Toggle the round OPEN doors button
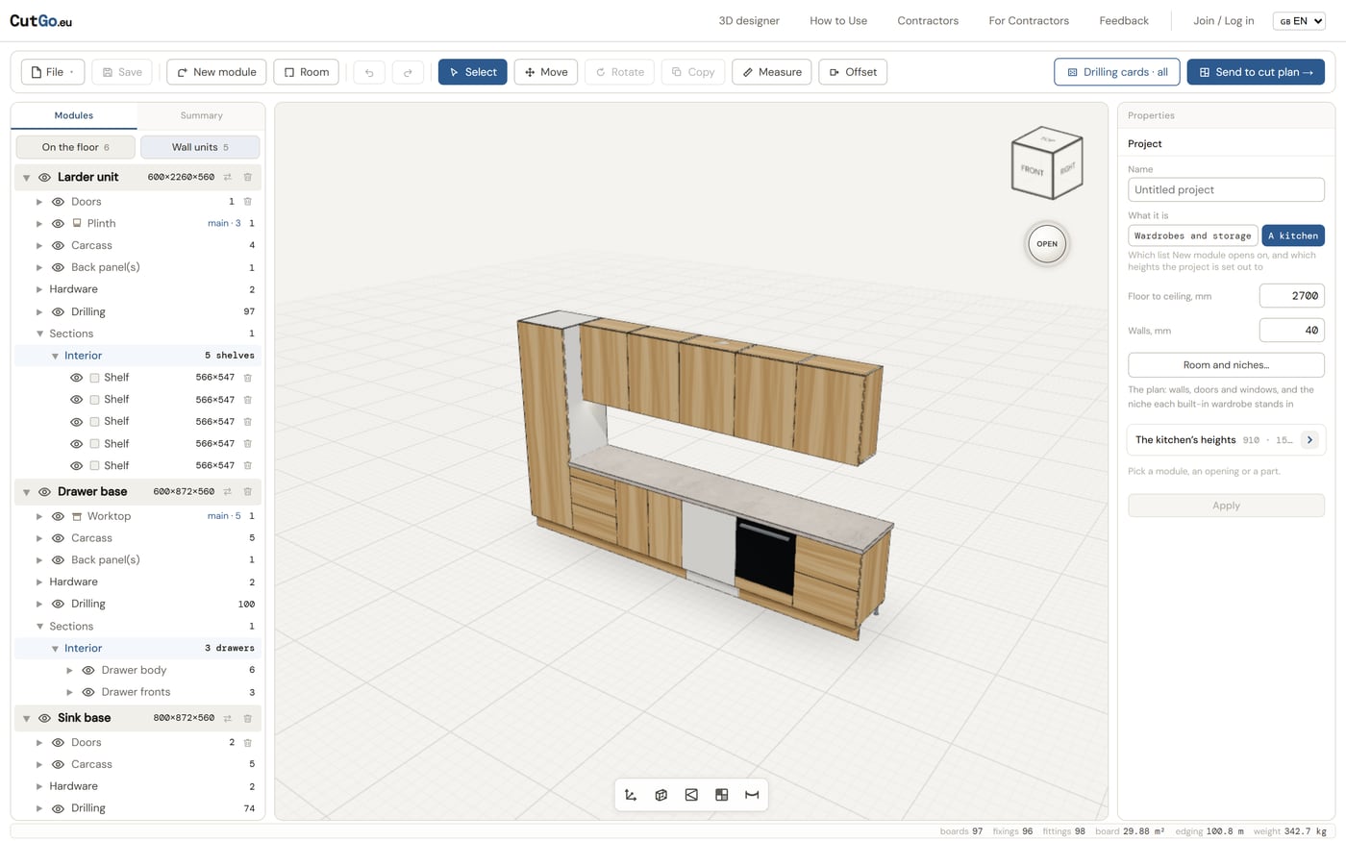Viewport: 1346px width, 841px height. [1047, 244]
